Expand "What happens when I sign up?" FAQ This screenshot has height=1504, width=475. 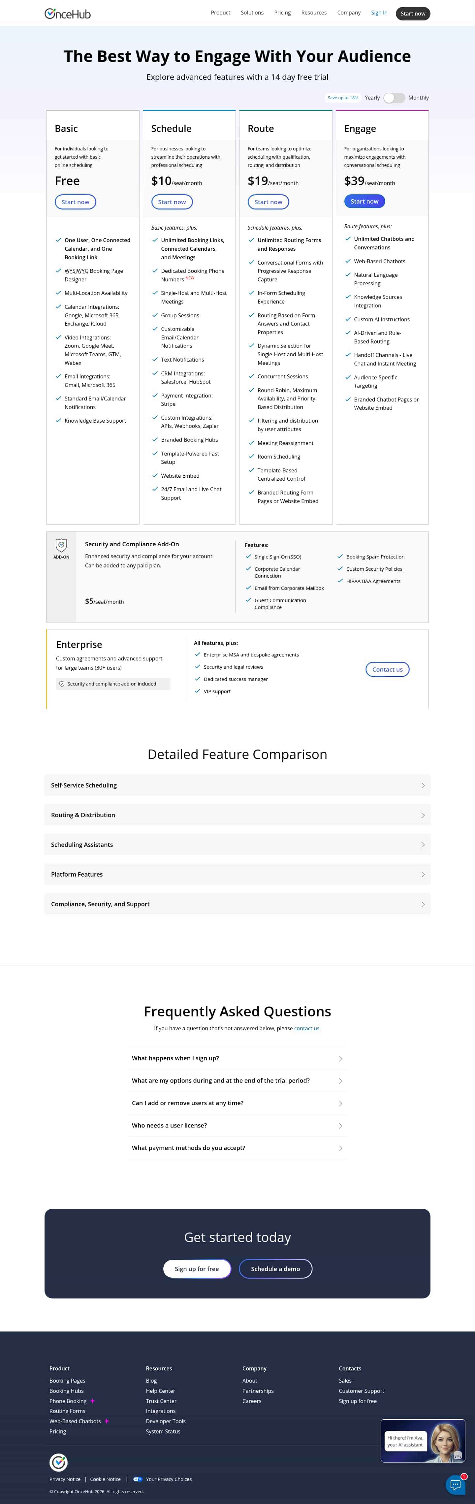coord(237,1058)
